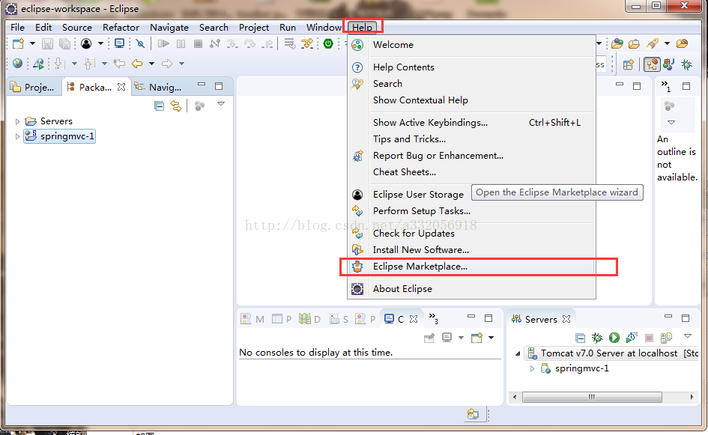
Task: Choose Install New Software... in Help menu
Action: tap(471, 250)
